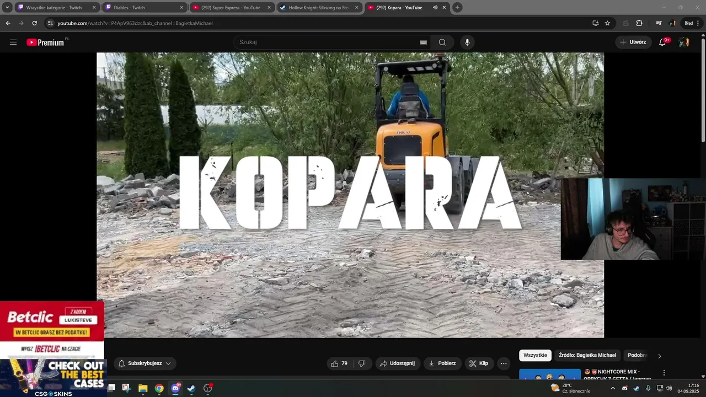Open File Explorer from the taskbar
Viewport: 706px width, 397px height.
click(x=143, y=388)
